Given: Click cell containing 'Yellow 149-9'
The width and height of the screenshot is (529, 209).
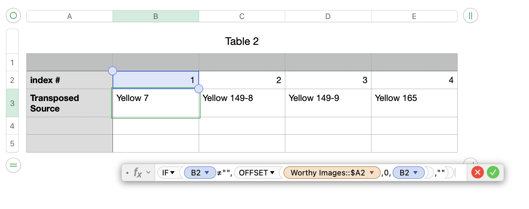Looking at the screenshot, I should pos(328,103).
